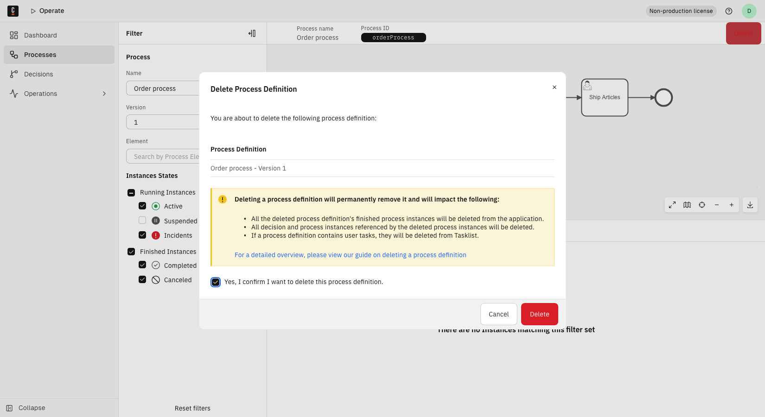Click the Delete button in process header

pos(744,33)
